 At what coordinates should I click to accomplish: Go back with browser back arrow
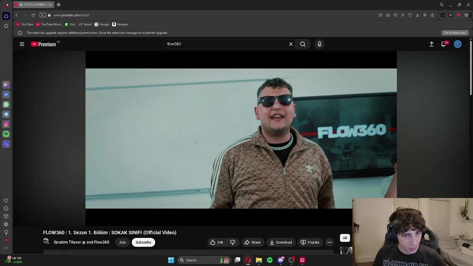point(16,15)
